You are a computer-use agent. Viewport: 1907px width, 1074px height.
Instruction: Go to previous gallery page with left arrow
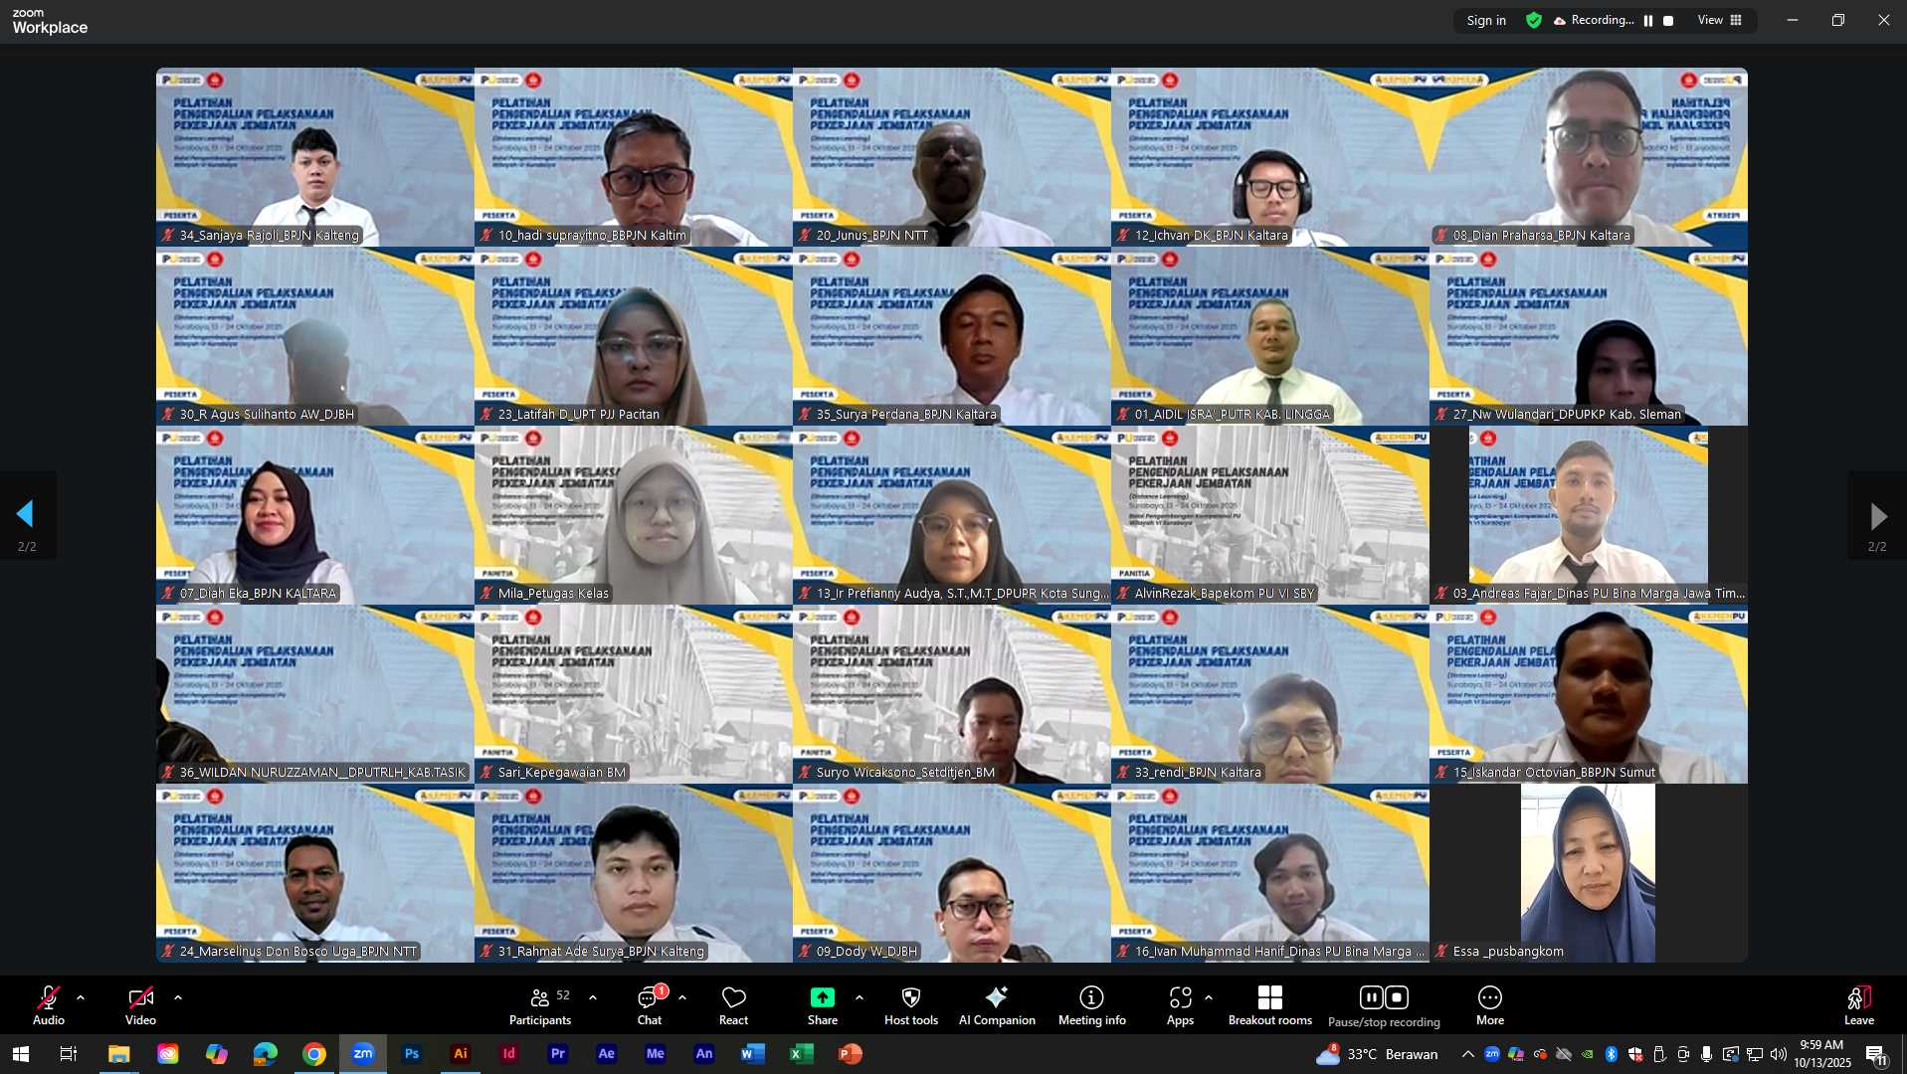[26, 515]
